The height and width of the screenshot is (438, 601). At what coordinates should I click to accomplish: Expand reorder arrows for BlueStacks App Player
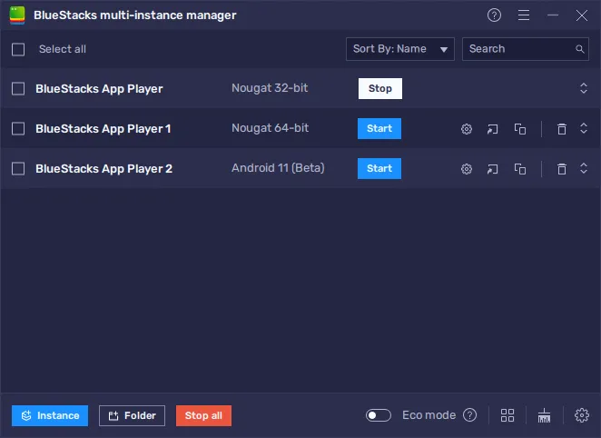pyautogui.click(x=584, y=89)
